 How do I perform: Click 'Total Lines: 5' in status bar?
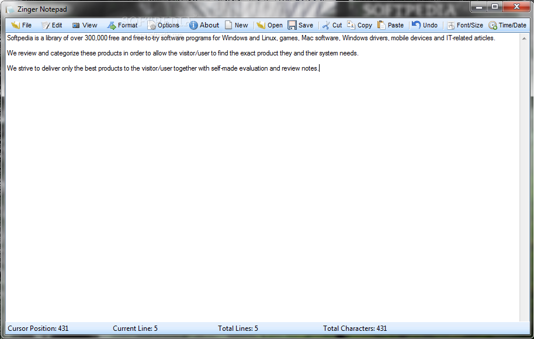238,328
